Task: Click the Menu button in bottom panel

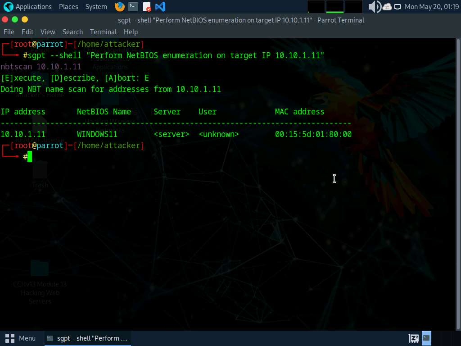Action: (22, 338)
